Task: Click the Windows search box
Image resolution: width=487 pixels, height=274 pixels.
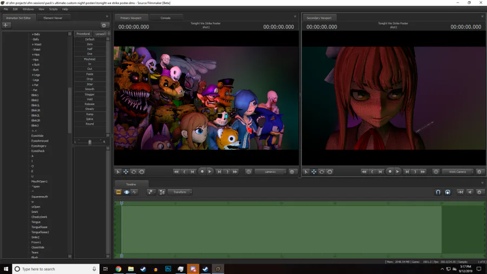Action: [x=56, y=269]
